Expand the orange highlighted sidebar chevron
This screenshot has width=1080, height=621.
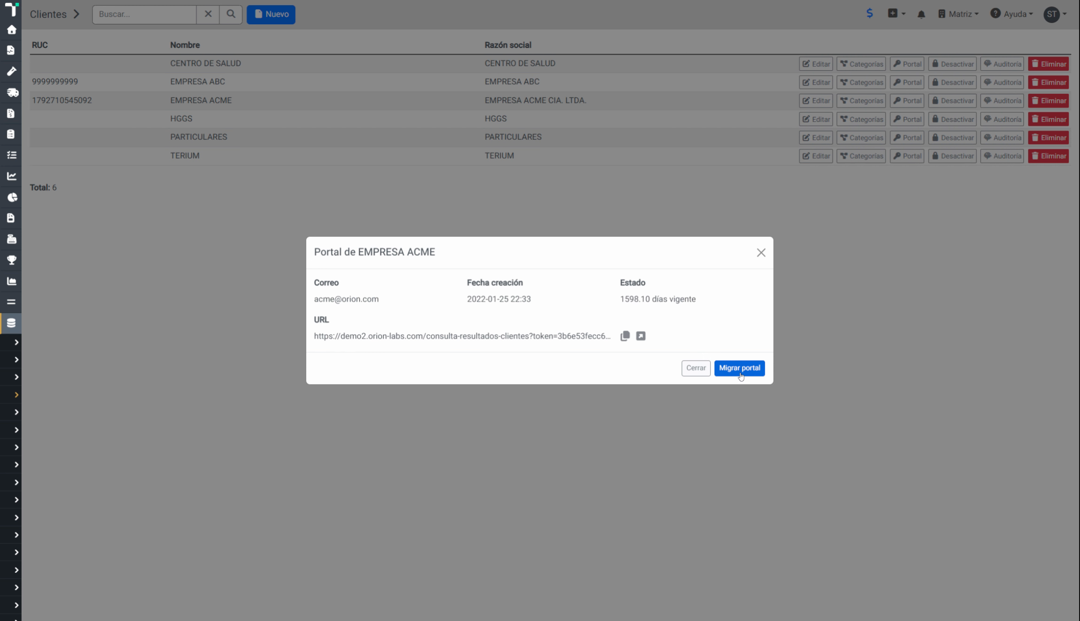point(16,395)
